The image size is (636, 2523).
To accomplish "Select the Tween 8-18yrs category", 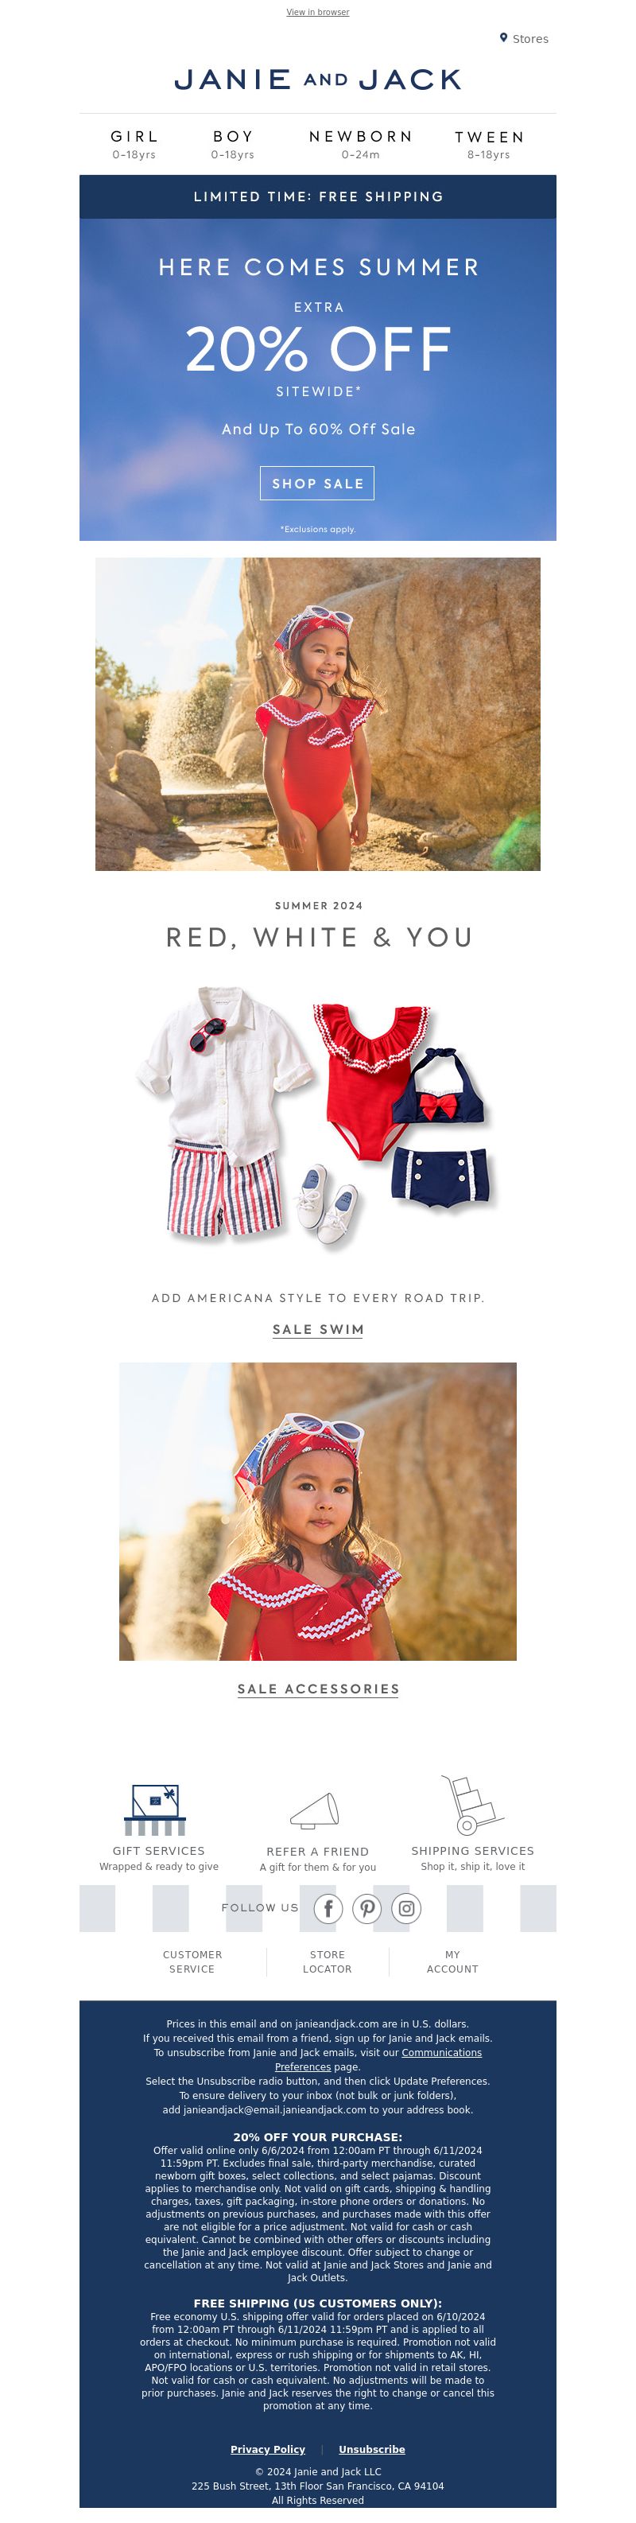I will pos(489,144).
